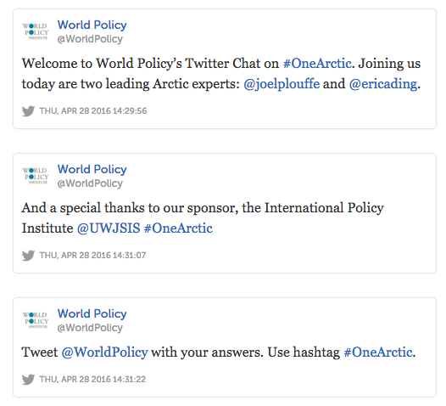Open #OneArctic hashtag in sponsor tweet

(x=178, y=228)
